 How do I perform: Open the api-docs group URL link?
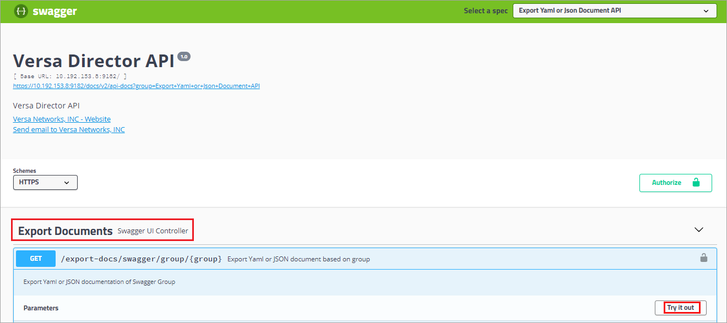coord(136,86)
